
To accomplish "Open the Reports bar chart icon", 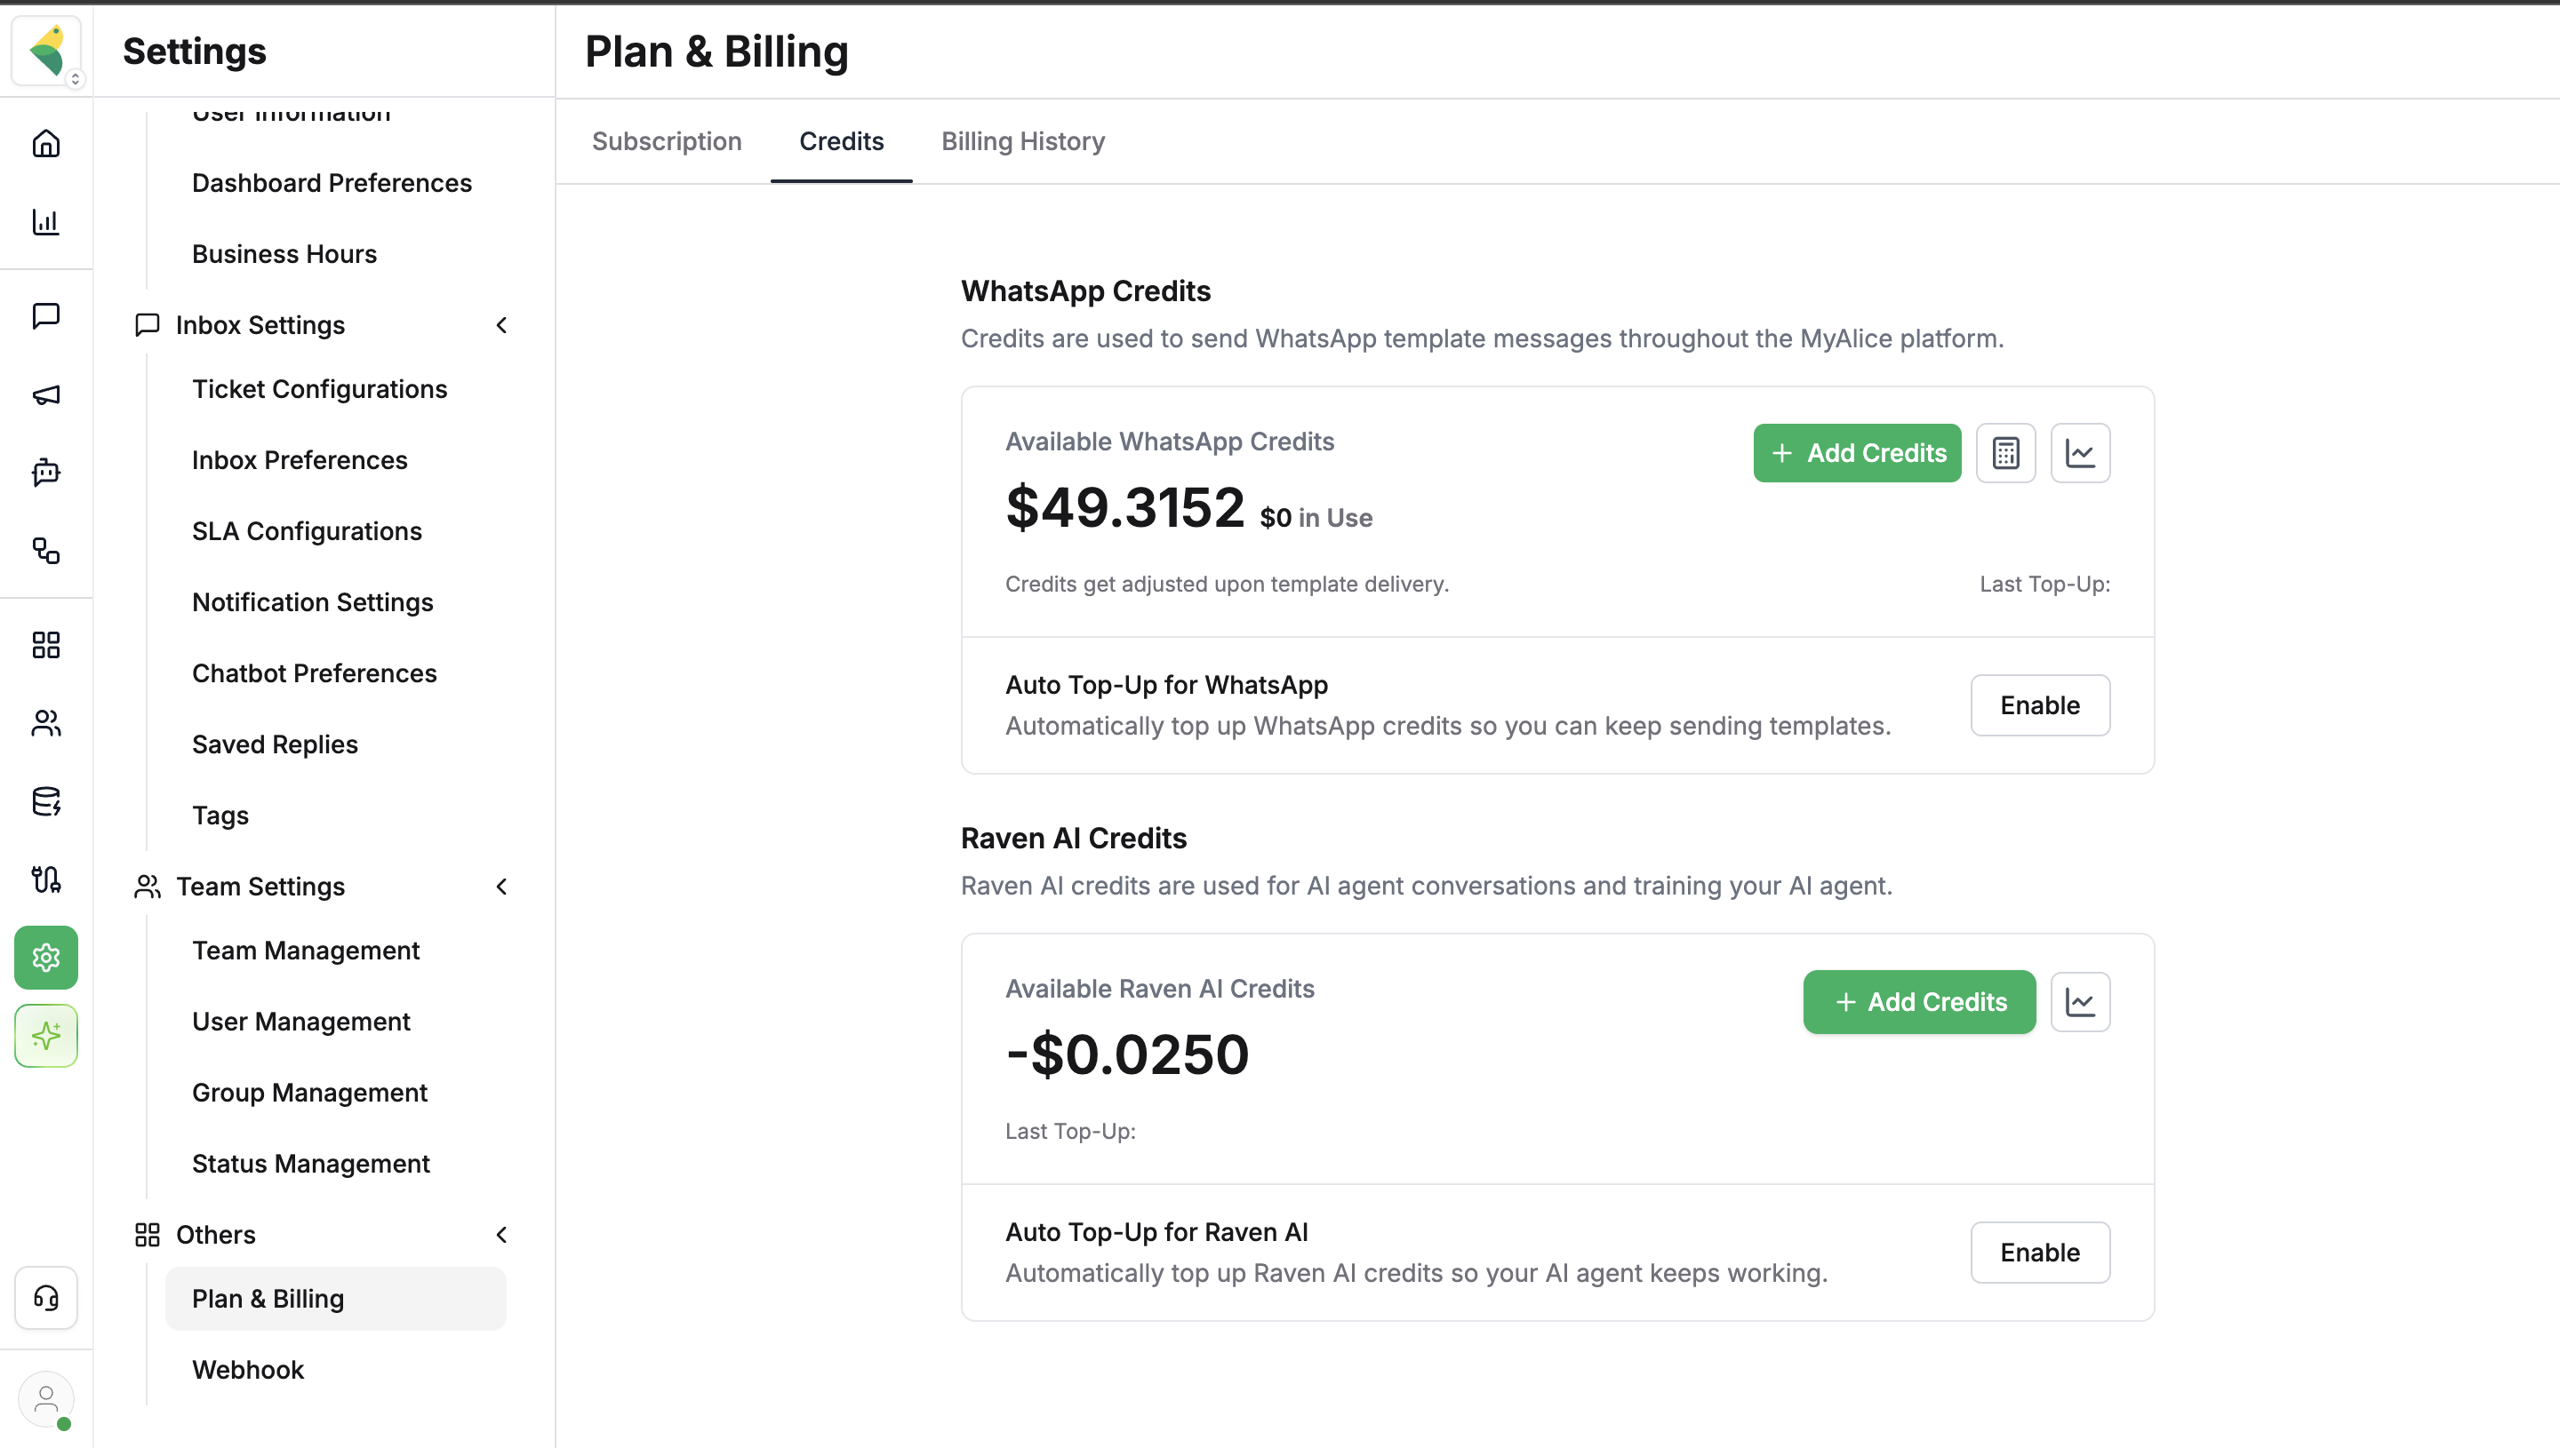I will click(x=45, y=221).
